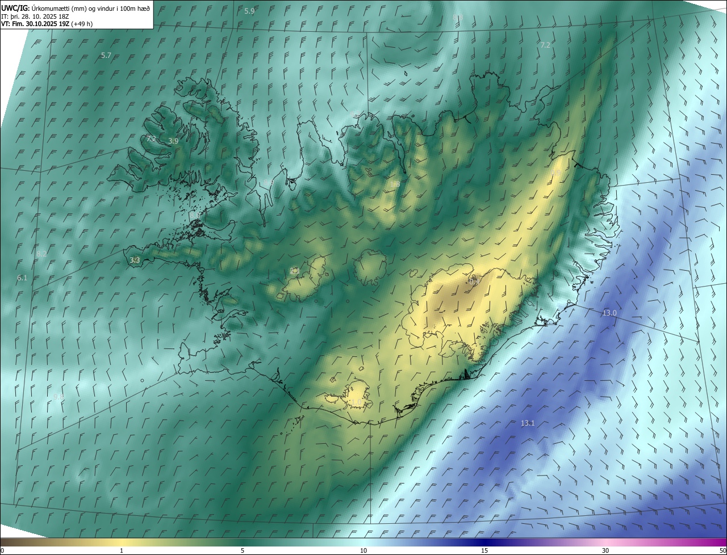Select the 2.1 label on the western glacier
The image size is (727, 555).
pos(295,271)
